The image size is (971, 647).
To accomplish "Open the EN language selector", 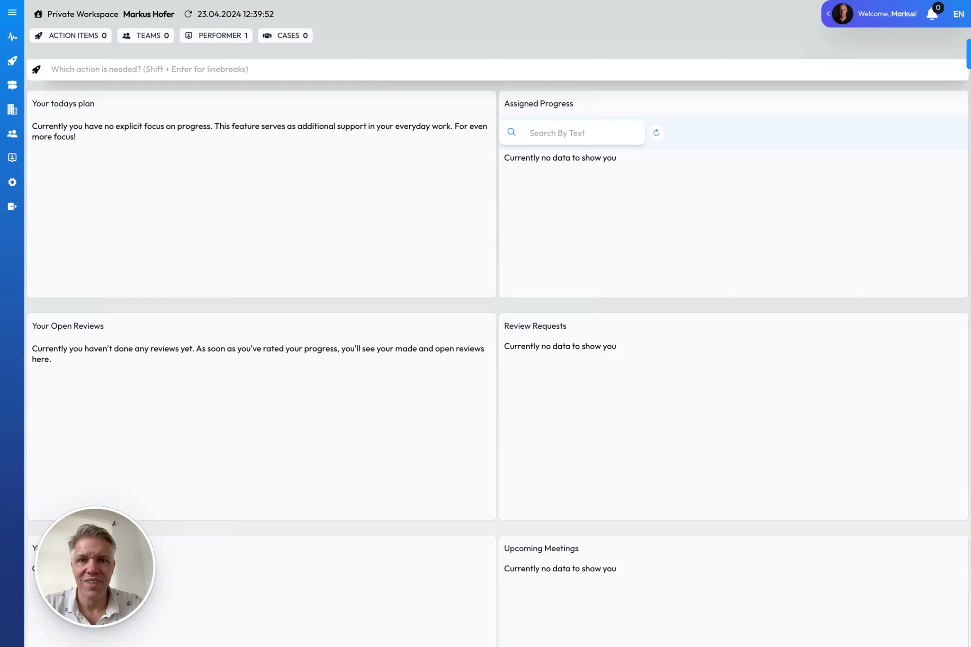I will (958, 14).
